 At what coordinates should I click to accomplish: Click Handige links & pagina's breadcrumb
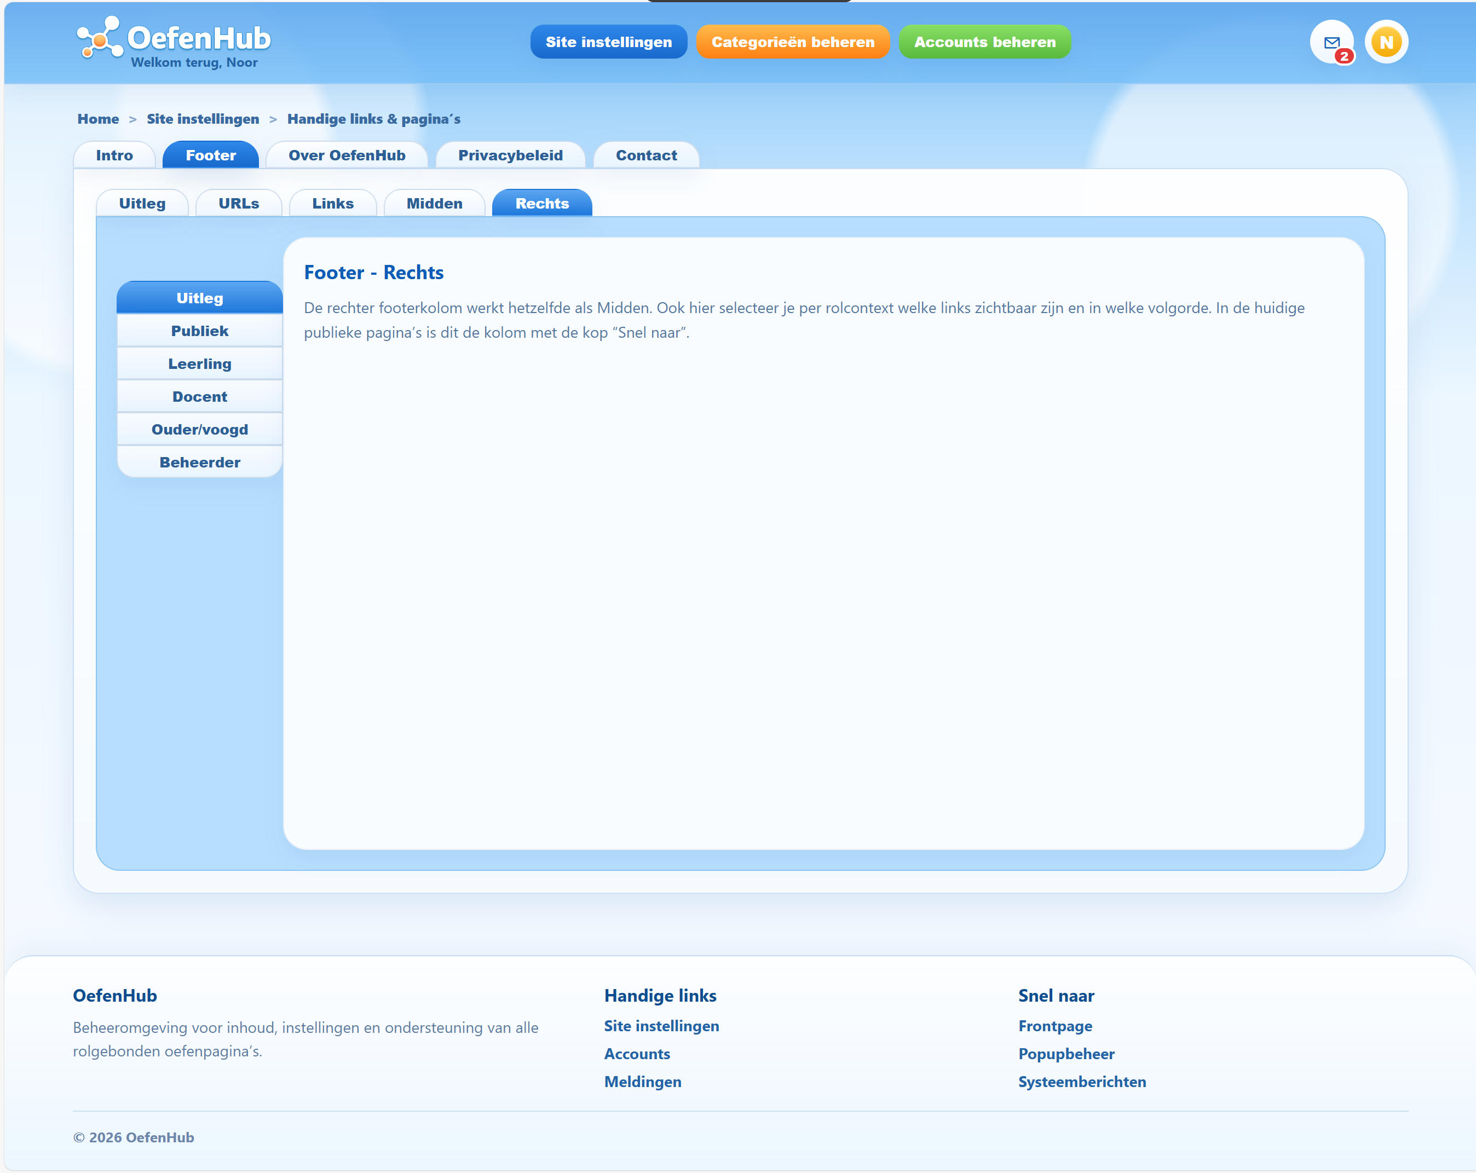click(374, 119)
